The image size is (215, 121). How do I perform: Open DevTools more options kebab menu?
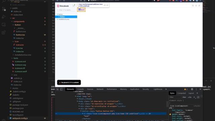(x=196, y=89)
